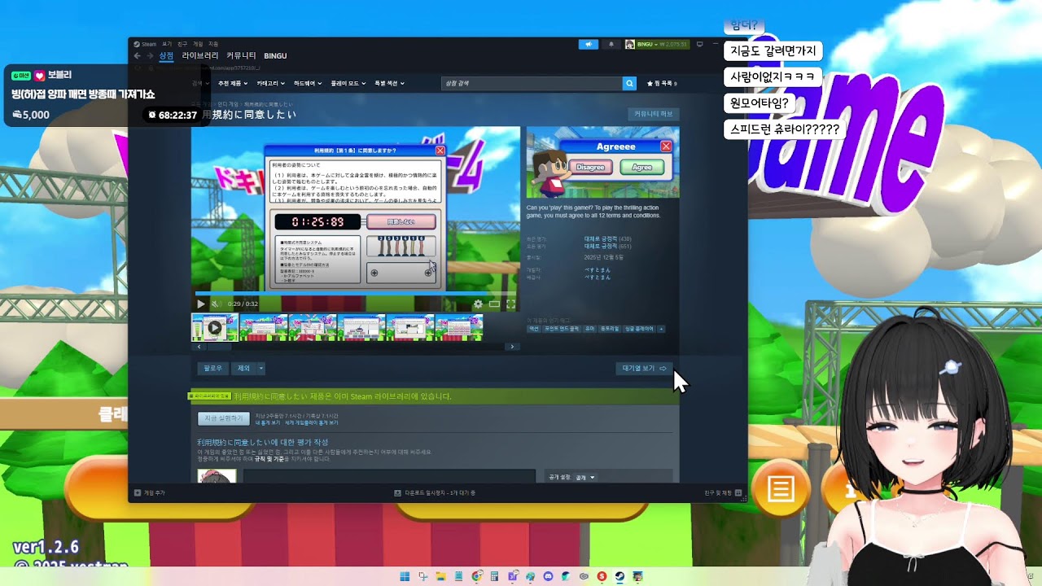Open the Windows Start button
Screen dimensions: 1042x586
click(x=405, y=576)
